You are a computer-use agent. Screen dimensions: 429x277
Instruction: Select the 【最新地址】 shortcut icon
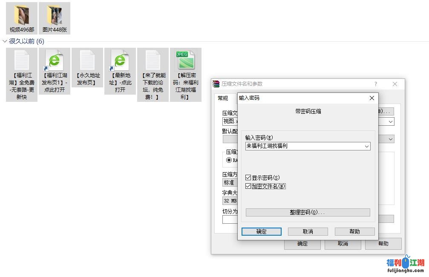[x=120, y=61]
